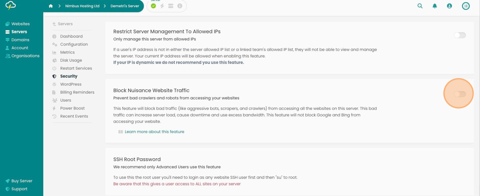Click the Organisations people icon
This screenshot has height=196, width=480.
coord(8,56)
